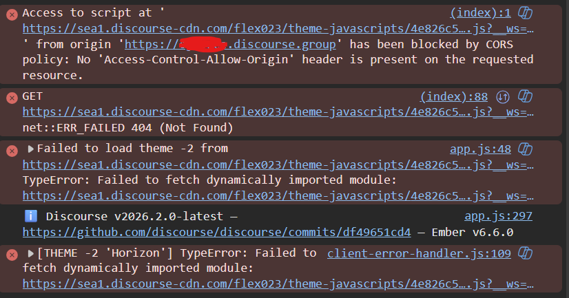This screenshot has width=569, height=298.
Task: Click the redacted discourse.group origin URL
Action: pyautogui.click(x=230, y=44)
